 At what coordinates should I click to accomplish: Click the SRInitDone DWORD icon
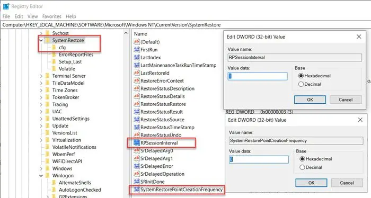point(137,182)
